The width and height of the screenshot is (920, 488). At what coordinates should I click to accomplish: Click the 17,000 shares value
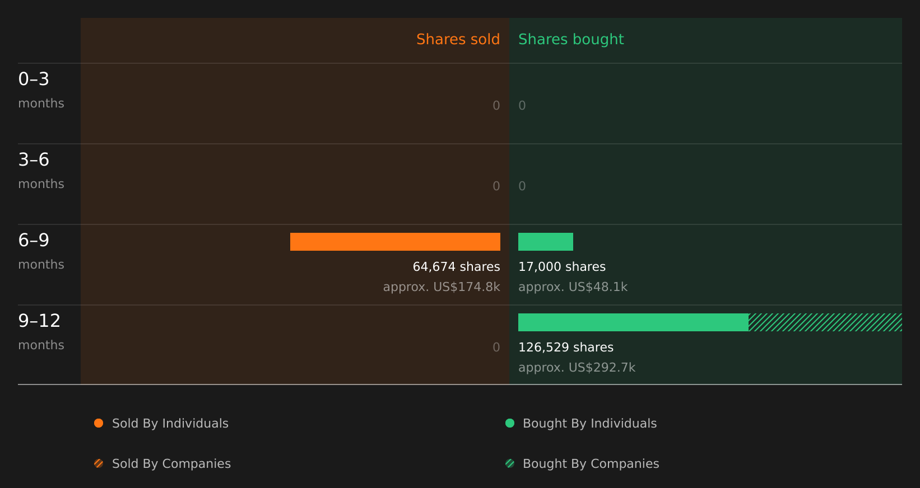562,267
